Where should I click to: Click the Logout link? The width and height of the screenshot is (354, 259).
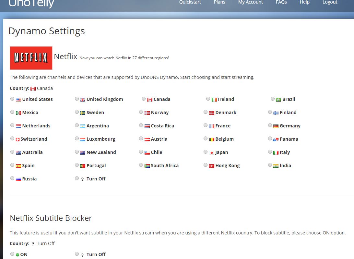(330, 2)
